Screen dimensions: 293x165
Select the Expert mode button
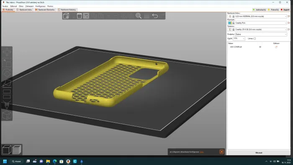pos(285,10)
